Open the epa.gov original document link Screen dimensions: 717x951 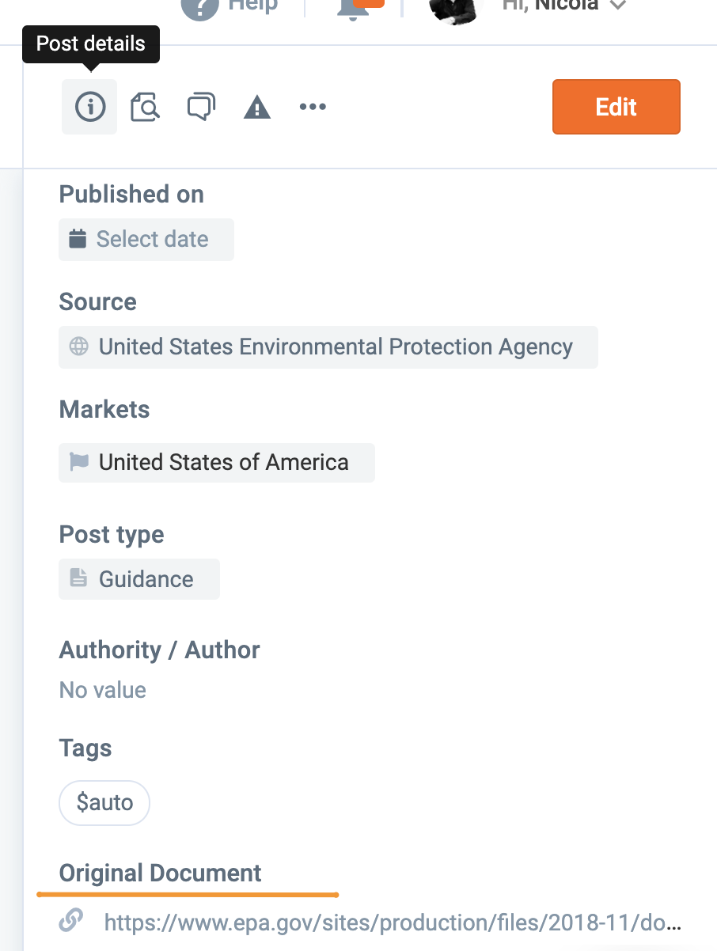(x=392, y=922)
